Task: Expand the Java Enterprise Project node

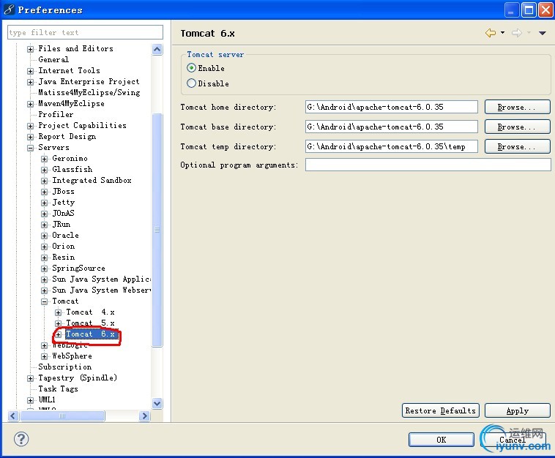Action: [31, 82]
